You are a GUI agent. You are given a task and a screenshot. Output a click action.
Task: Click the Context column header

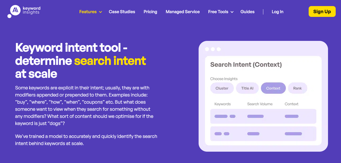[x=292, y=104]
